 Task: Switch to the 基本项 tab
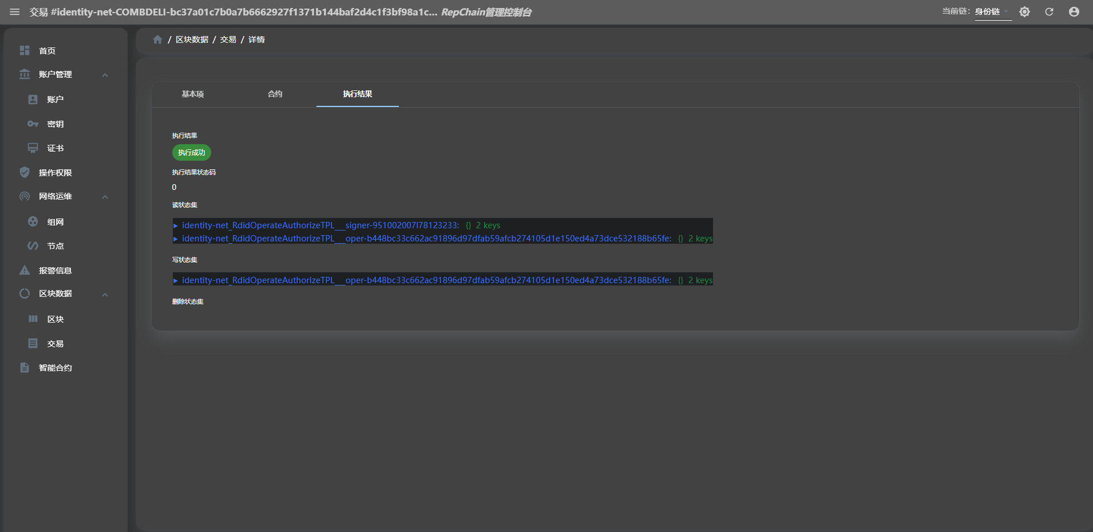click(193, 94)
